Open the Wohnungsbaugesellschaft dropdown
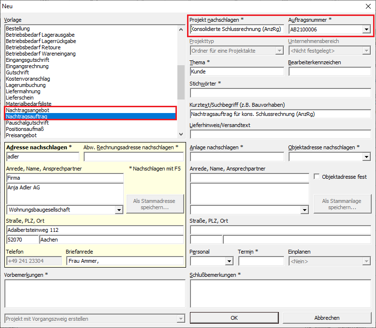Image resolution: width=376 pixels, height=328 pixels. pos(119,210)
